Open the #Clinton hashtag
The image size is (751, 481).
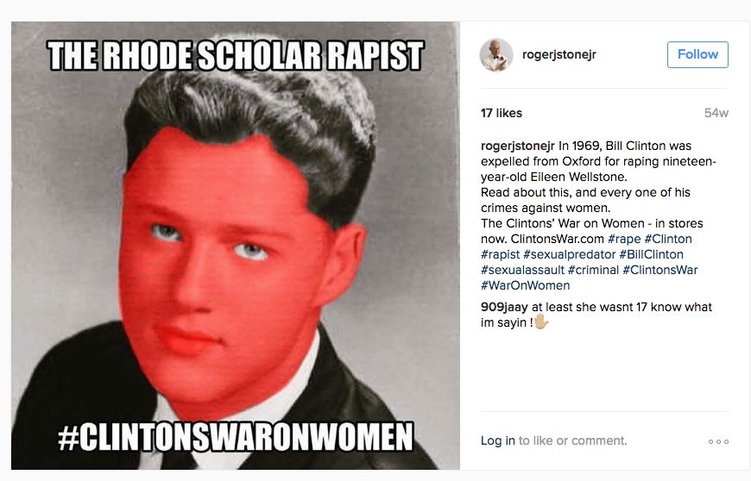click(668, 239)
